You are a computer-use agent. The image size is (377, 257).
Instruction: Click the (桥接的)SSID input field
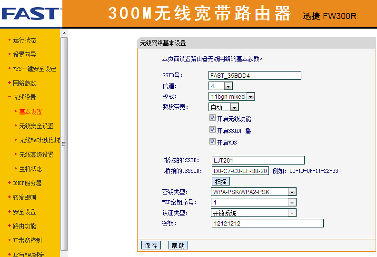point(258,160)
